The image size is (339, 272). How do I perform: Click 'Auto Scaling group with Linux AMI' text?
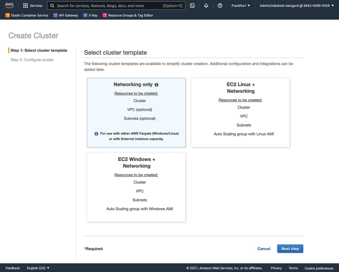244,134
